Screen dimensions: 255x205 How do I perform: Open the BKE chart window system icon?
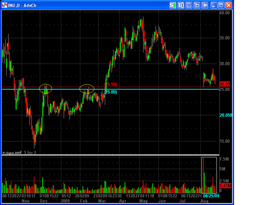coord(5,5)
